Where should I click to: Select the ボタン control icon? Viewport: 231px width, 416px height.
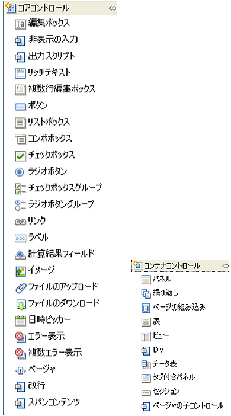click(x=20, y=107)
